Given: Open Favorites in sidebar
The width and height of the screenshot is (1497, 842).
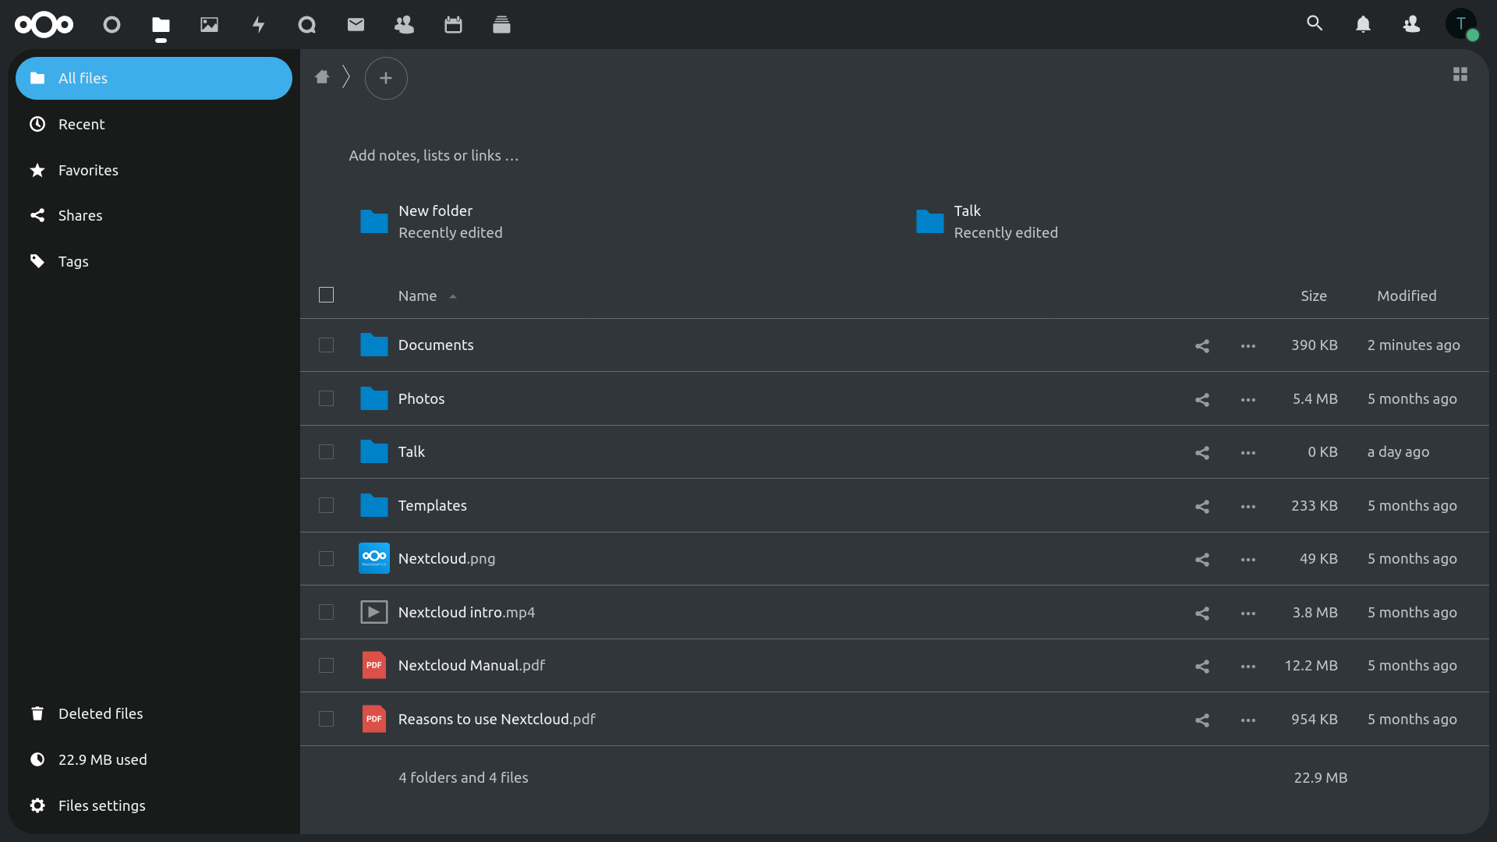Looking at the screenshot, I should 154,170.
